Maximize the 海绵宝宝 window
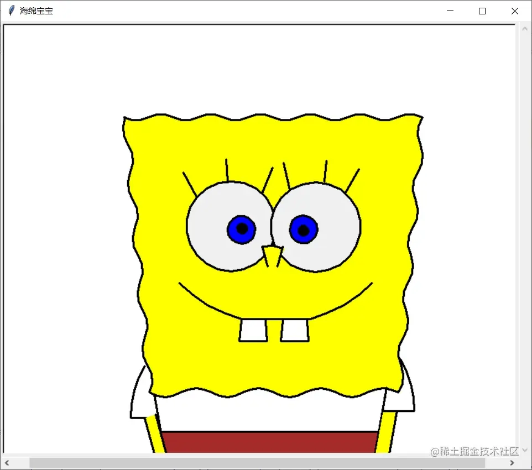Screen dimensions: 532x470 tap(482, 11)
